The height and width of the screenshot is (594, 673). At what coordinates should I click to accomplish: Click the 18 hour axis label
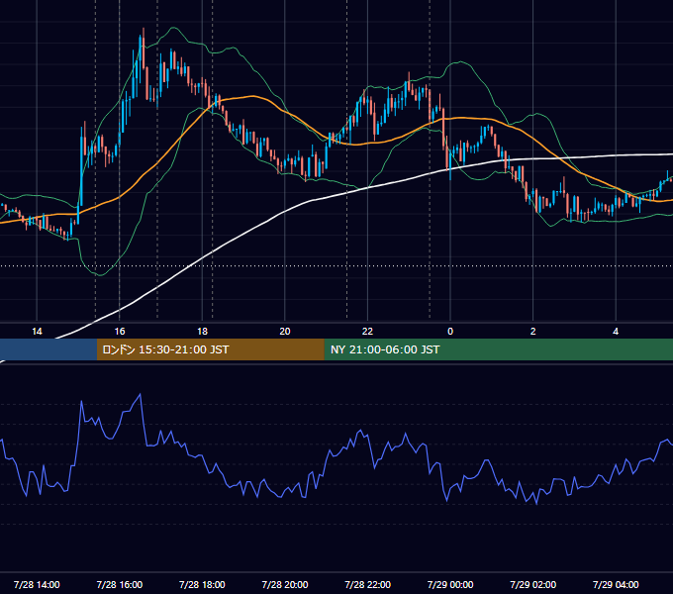click(202, 332)
